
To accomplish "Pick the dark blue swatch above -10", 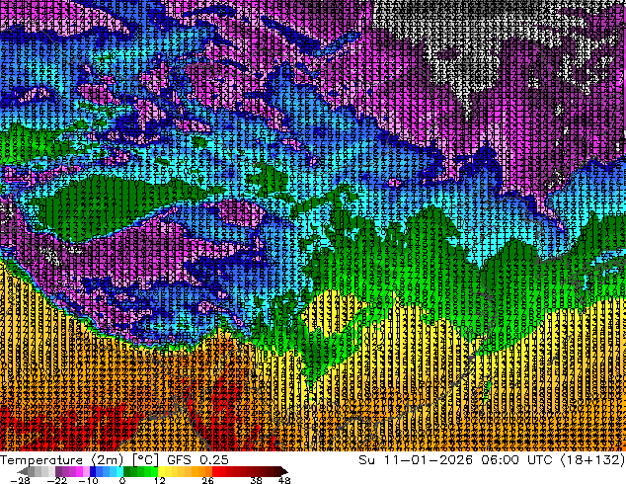I will click(x=93, y=471).
